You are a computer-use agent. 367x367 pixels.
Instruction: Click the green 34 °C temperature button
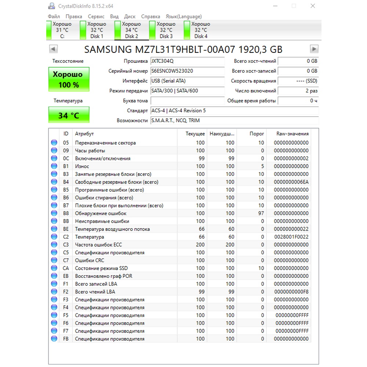(69, 115)
